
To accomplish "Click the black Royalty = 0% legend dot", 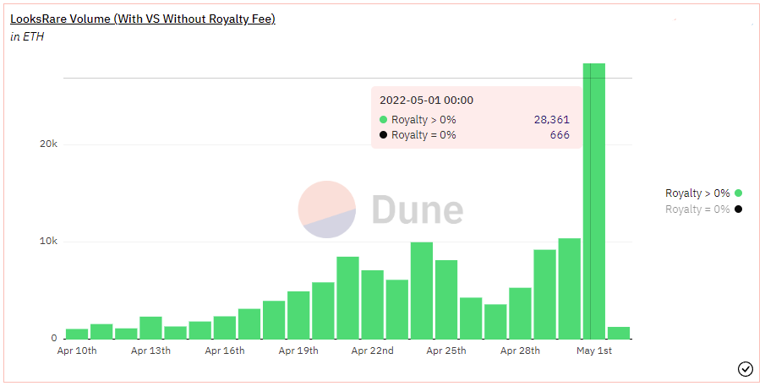I will (x=738, y=209).
